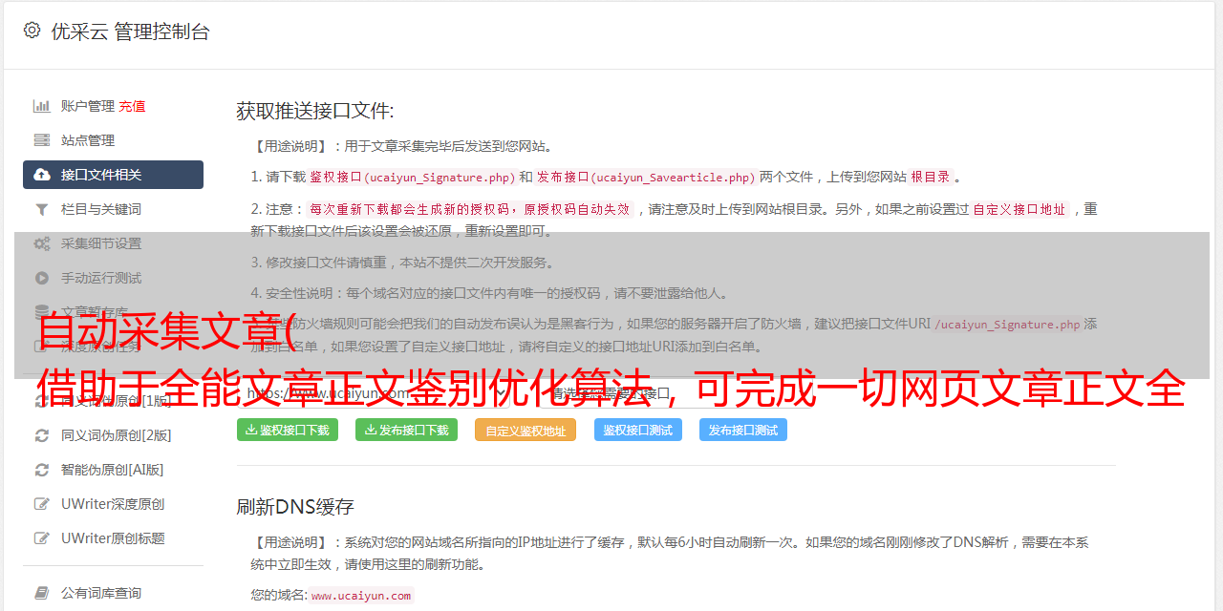Click the blue 发布接口测试 button
The width and height of the screenshot is (1223, 611).
click(x=743, y=430)
